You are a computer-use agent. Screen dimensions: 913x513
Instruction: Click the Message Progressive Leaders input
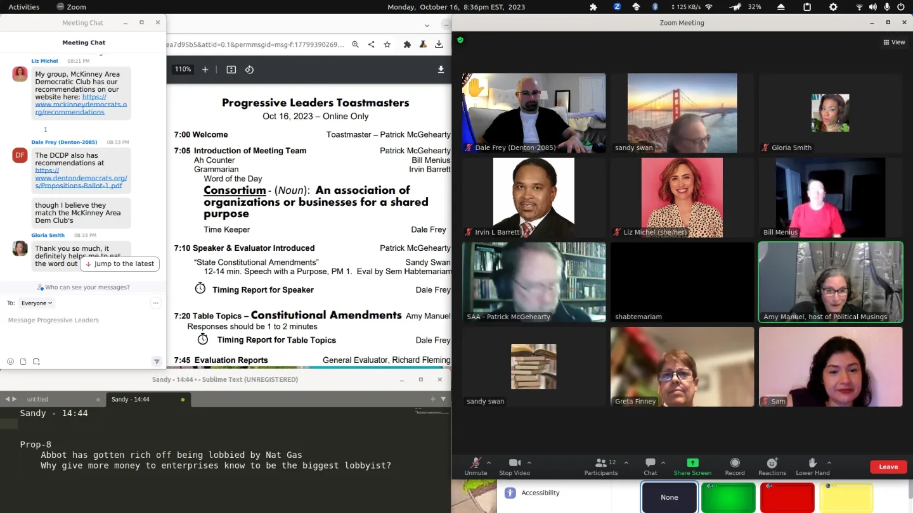pyautogui.click(x=82, y=320)
